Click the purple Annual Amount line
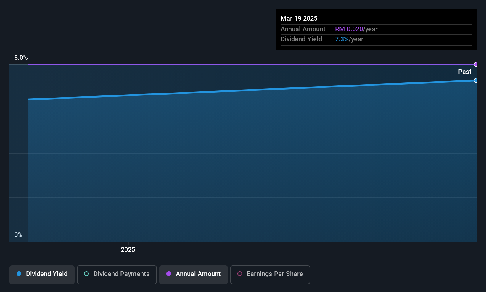486x292 pixels. coord(252,64)
